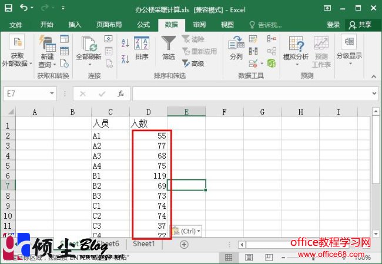Click the vertical scrollbar down arrow

point(376,234)
